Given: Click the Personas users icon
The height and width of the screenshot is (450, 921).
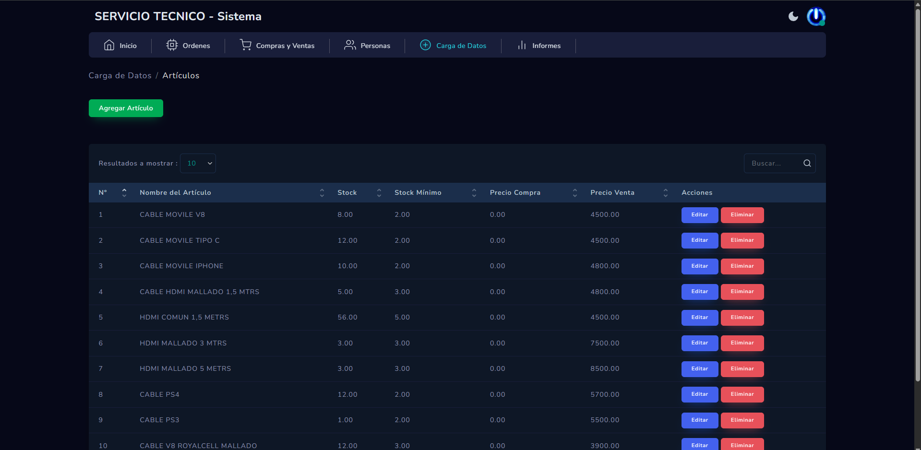Looking at the screenshot, I should click(350, 45).
